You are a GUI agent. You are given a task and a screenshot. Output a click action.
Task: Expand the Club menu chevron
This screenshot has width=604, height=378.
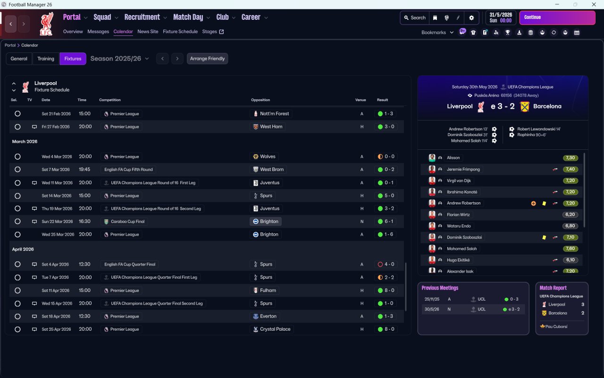coord(234,17)
